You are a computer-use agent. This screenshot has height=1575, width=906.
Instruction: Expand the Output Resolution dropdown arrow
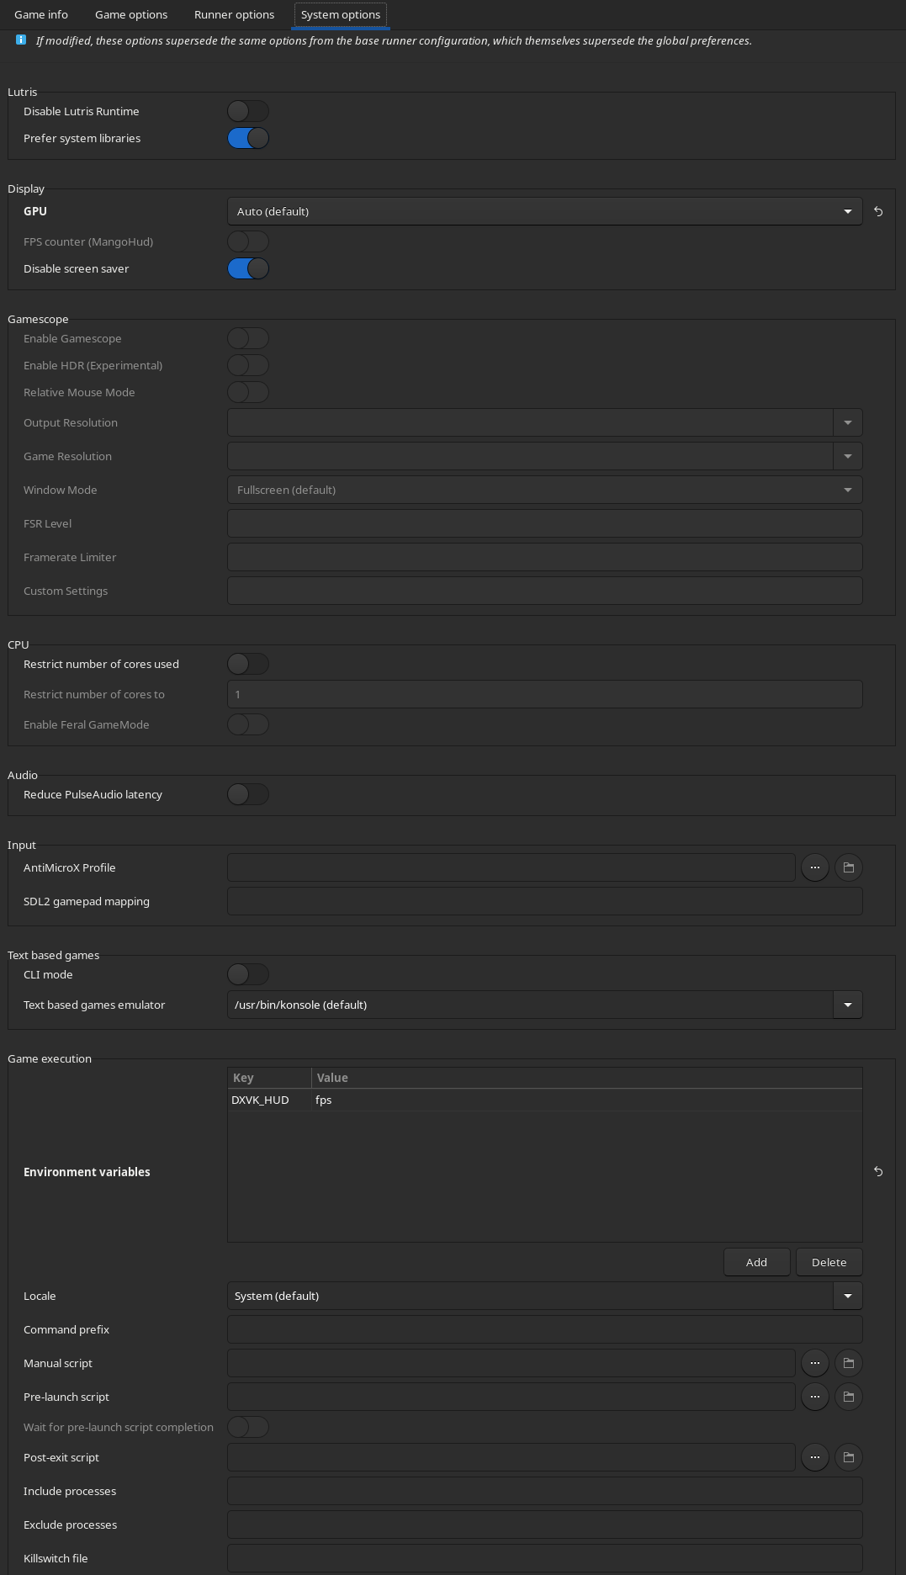tap(848, 422)
